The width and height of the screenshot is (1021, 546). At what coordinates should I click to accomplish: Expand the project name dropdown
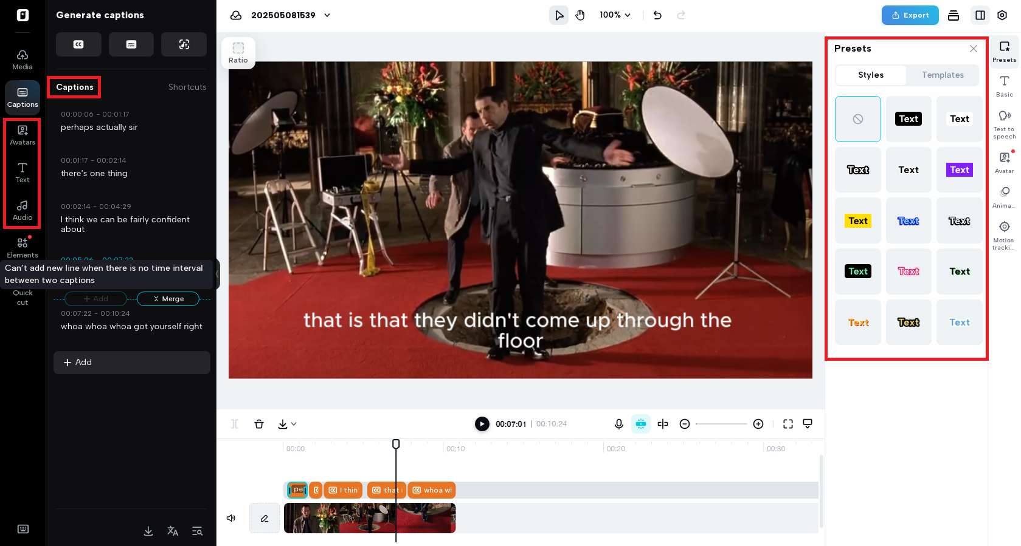point(327,15)
